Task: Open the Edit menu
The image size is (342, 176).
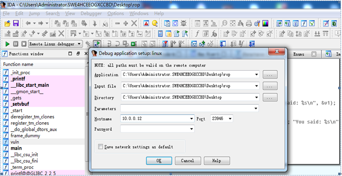Action: pyautogui.click(x=19, y=14)
